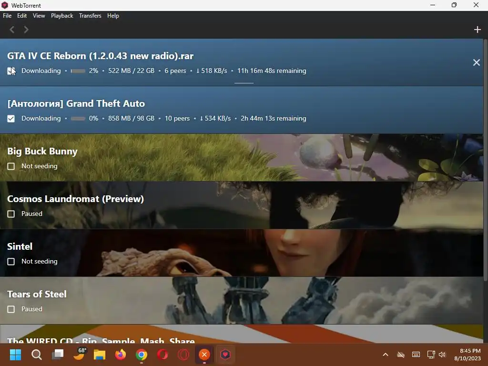Image resolution: width=488 pixels, height=366 pixels.
Task: Toggle Grand Theft Auto anthology download checkbox
Action: pos(11,119)
